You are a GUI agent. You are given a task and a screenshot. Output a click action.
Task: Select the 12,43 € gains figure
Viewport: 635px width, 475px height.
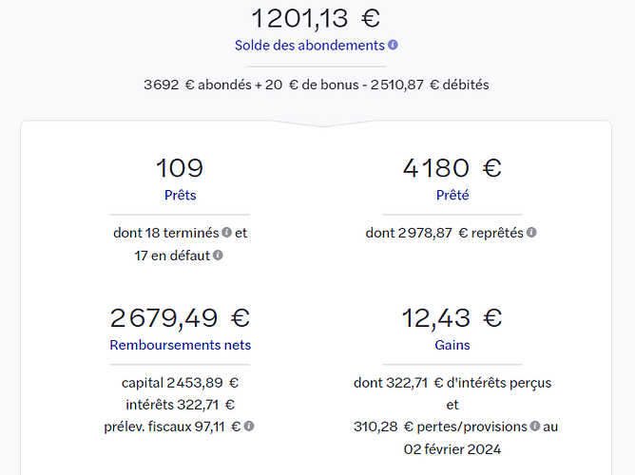pyautogui.click(x=452, y=317)
